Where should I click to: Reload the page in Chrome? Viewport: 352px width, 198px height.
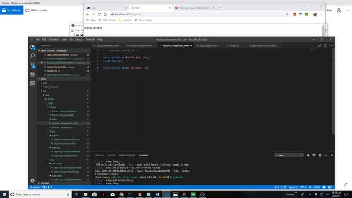pyautogui.click(x=99, y=14)
